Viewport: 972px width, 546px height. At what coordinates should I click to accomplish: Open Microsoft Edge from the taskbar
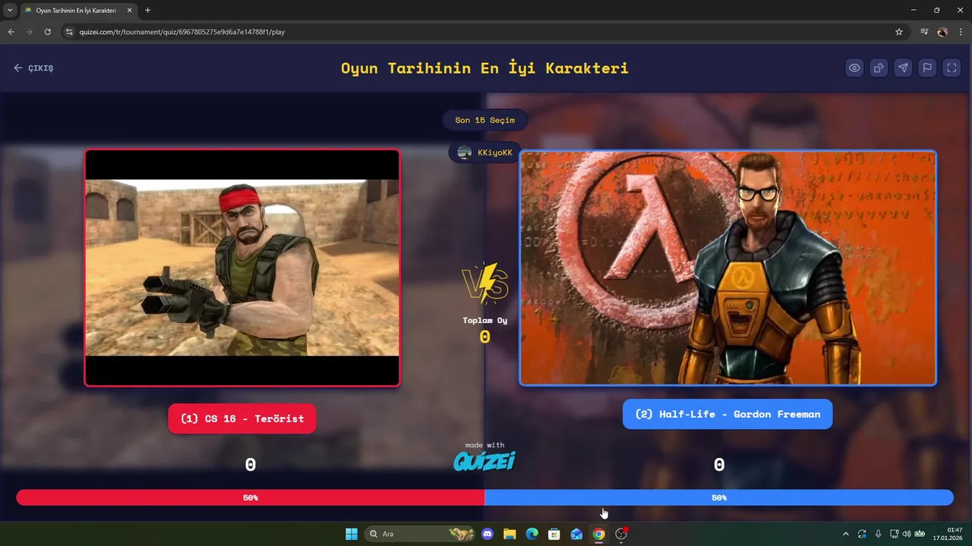[x=532, y=534]
